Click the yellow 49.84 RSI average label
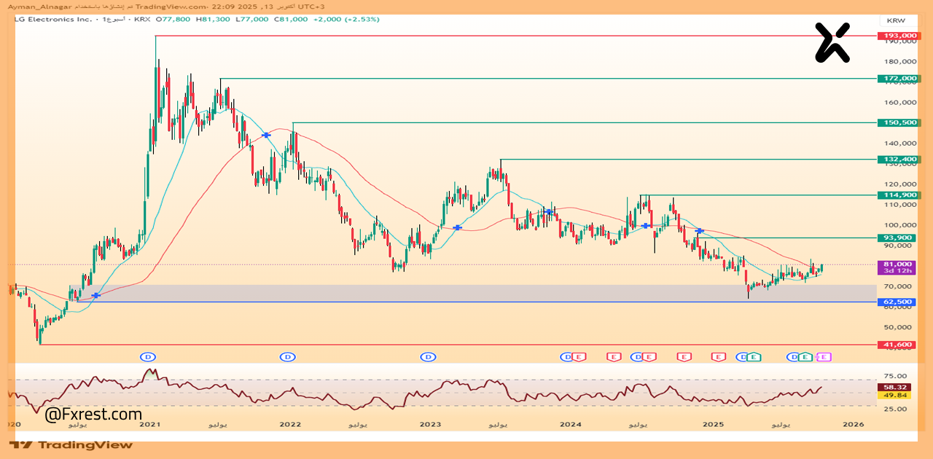The image size is (933, 459). point(897,395)
